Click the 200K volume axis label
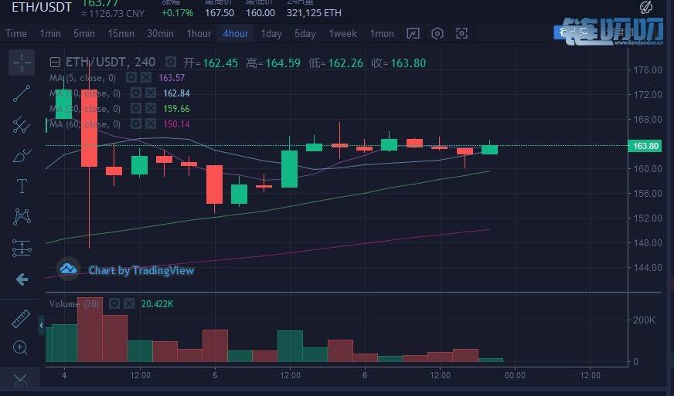Image resolution: width=674 pixels, height=396 pixels. (x=644, y=320)
